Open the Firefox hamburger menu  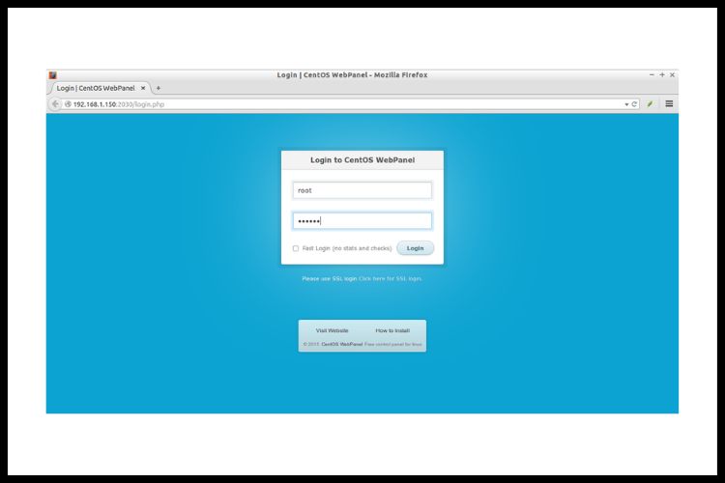669,103
